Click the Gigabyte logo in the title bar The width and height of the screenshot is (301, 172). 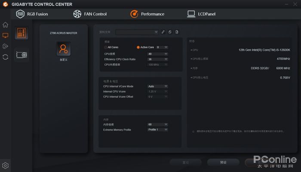5,4
